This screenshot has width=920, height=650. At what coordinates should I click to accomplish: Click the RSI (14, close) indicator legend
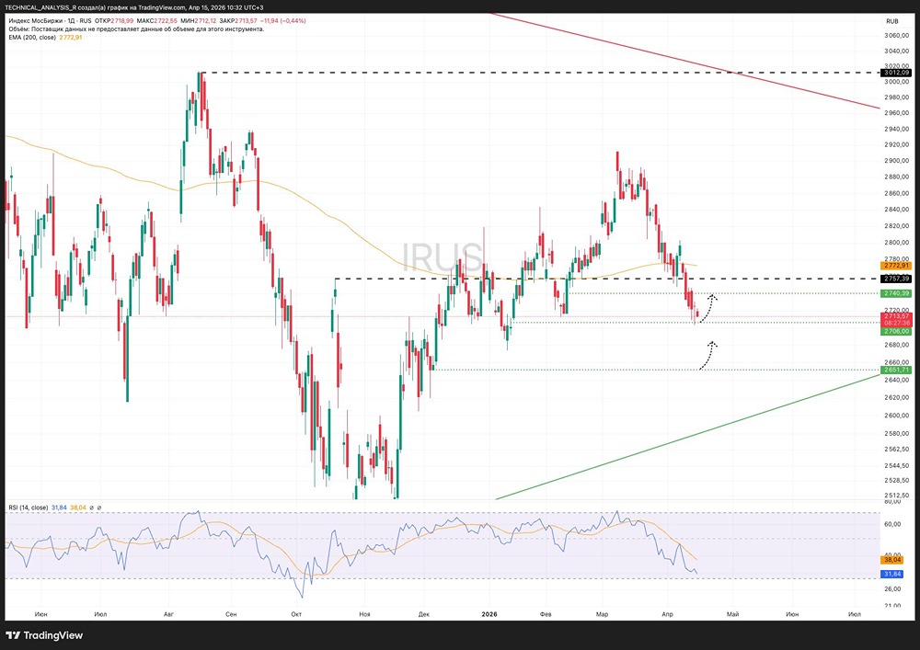click(x=29, y=507)
